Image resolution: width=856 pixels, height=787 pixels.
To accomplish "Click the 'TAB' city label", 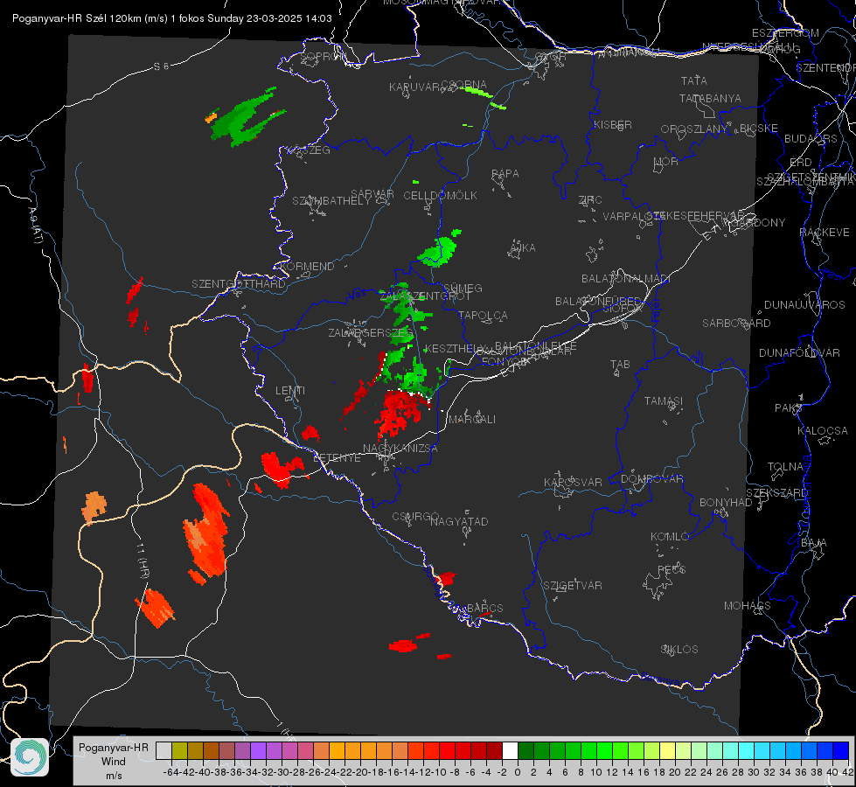I will (x=620, y=365).
